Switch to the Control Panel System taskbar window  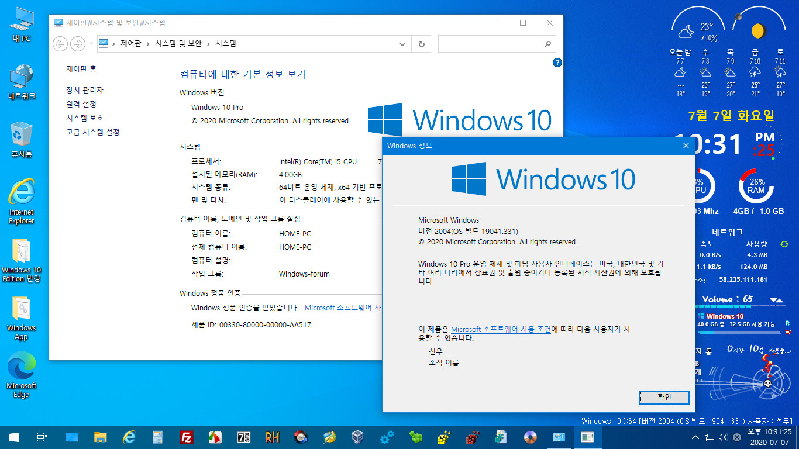(559, 437)
